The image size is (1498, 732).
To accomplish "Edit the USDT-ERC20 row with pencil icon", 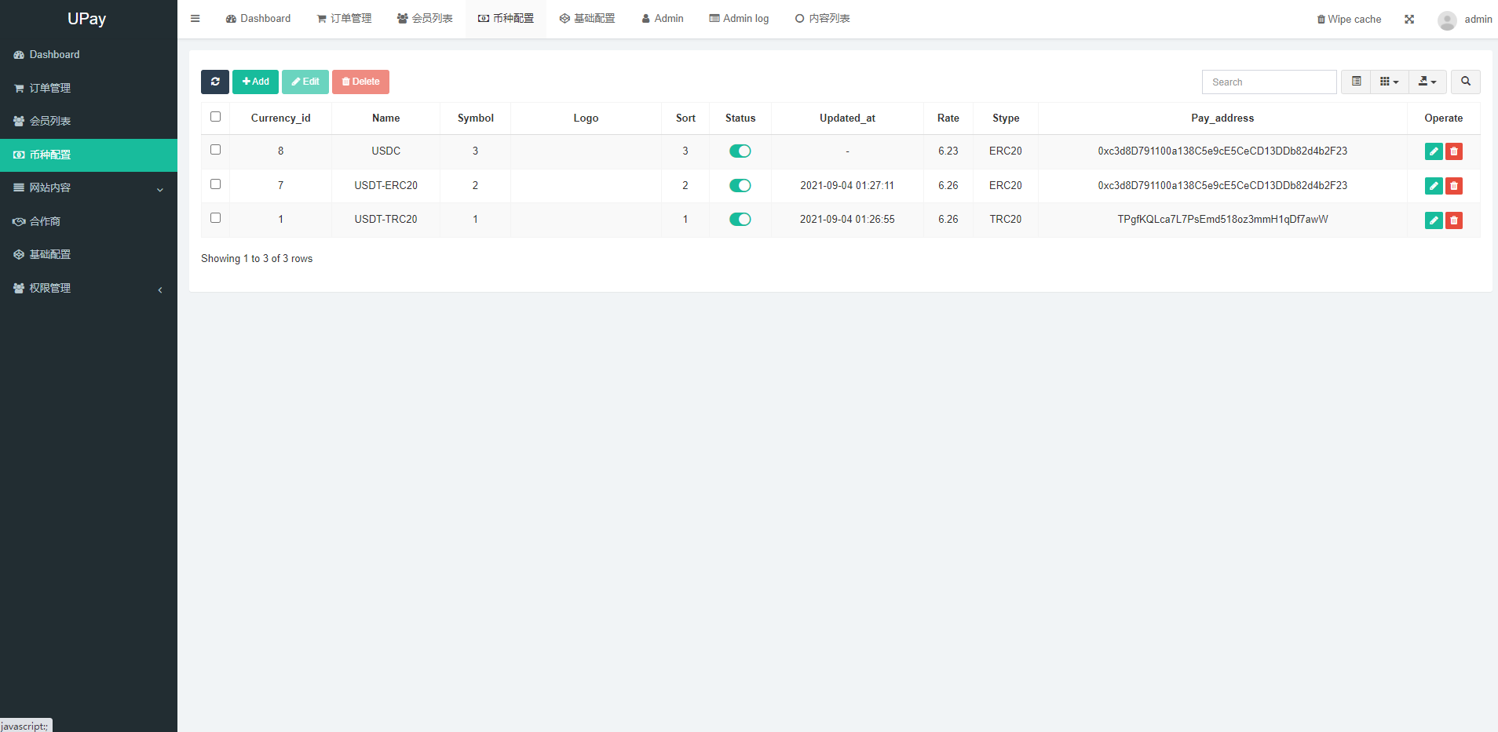I will (x=1434, y=186).
